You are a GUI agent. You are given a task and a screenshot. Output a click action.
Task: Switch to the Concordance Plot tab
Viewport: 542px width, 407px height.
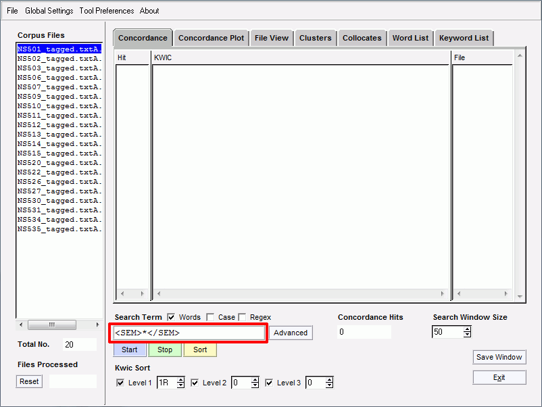pos(211,38)
